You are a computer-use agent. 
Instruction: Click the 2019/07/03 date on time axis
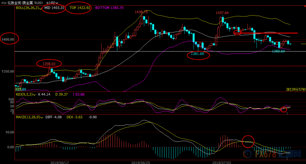point(221,162)
